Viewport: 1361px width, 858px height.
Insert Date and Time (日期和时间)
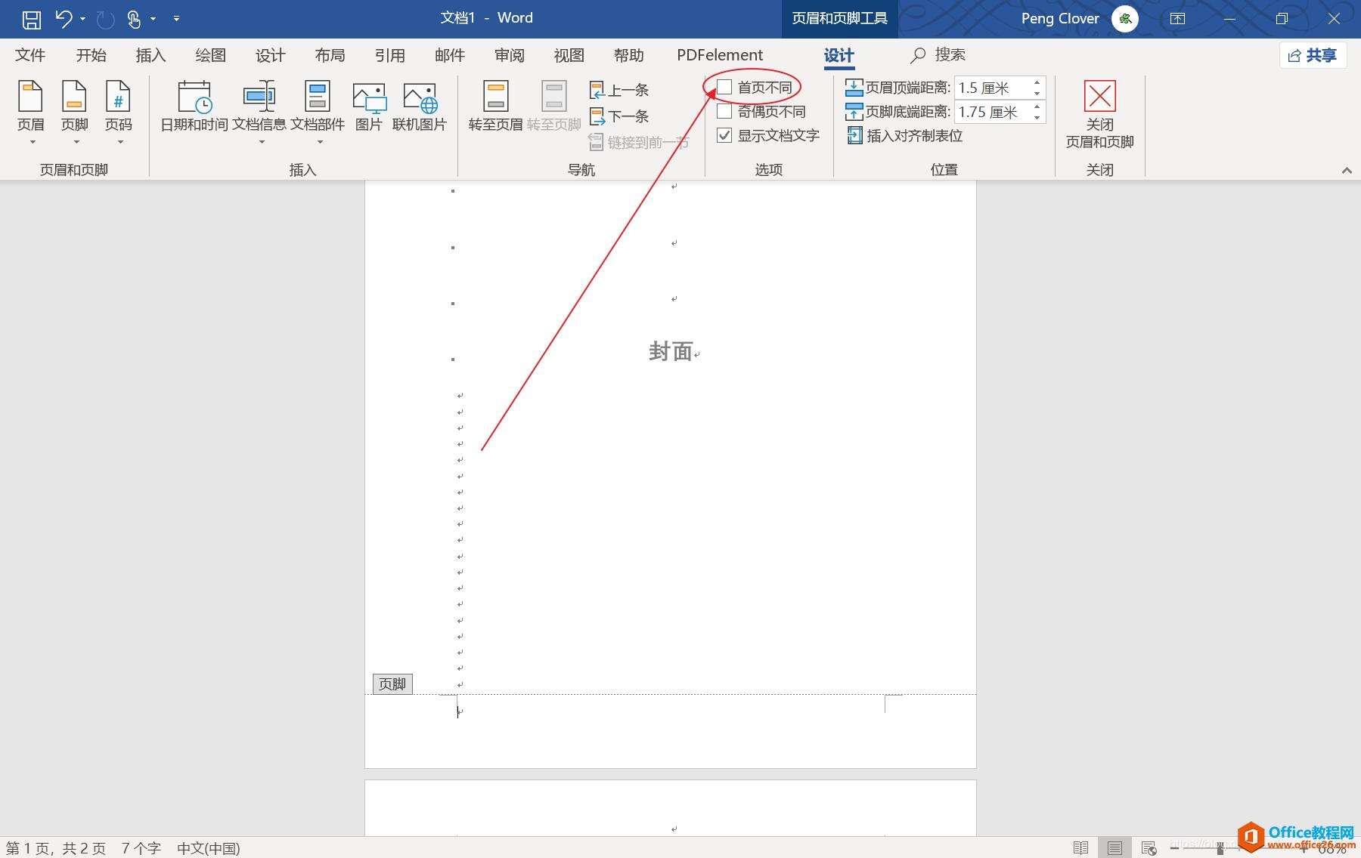tap(194, 106)
